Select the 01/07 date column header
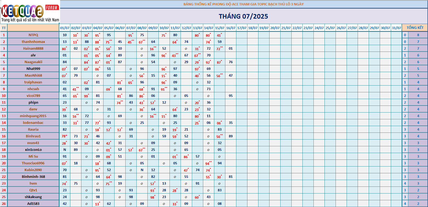 coord(65,28)
